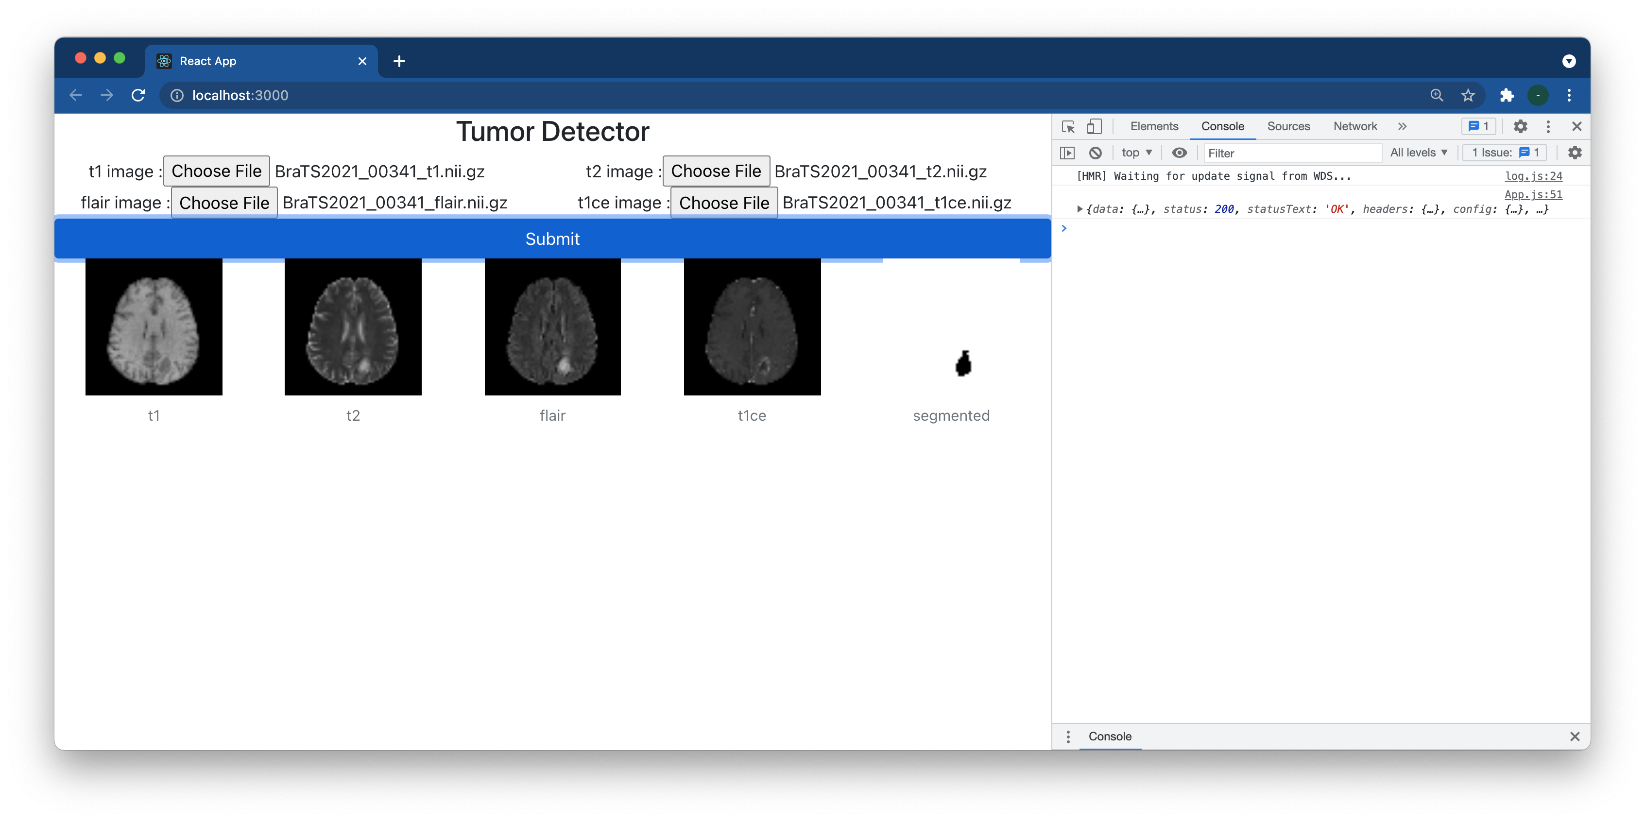Image resolution: width=1645 pixels, height=822 pixels.
Task: Show more DevTools tabs chevron
Action: tap(1402, 126)
